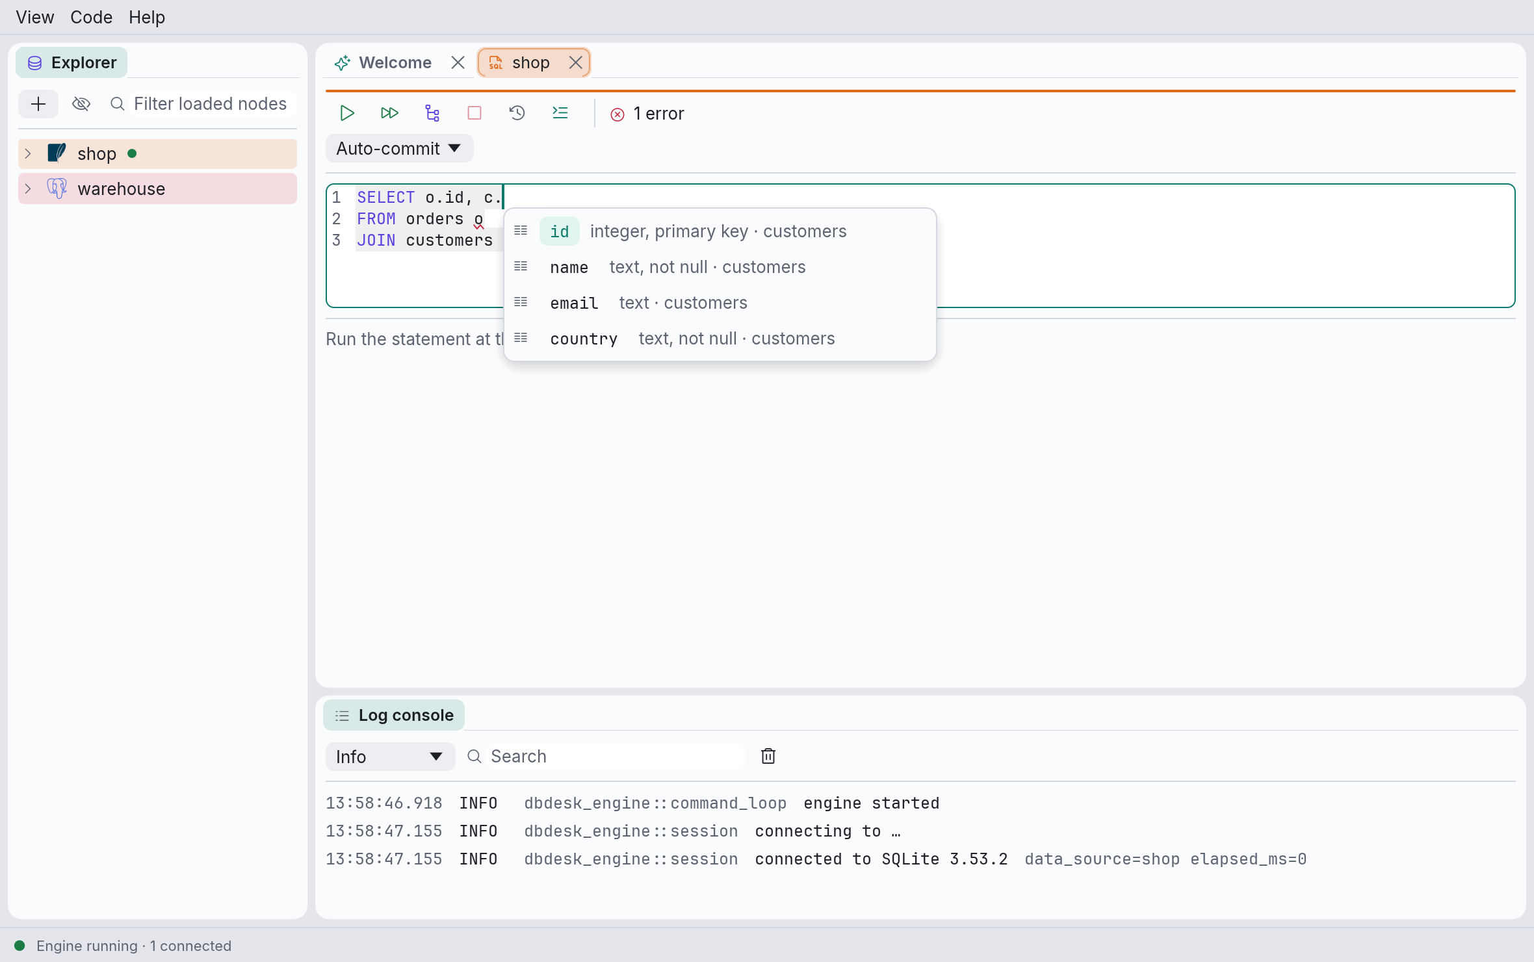Choose the name column suggestion

720,267
